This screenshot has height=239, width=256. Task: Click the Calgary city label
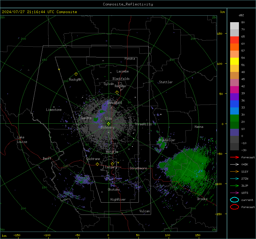pyautogui.click(x=111, y=167)
